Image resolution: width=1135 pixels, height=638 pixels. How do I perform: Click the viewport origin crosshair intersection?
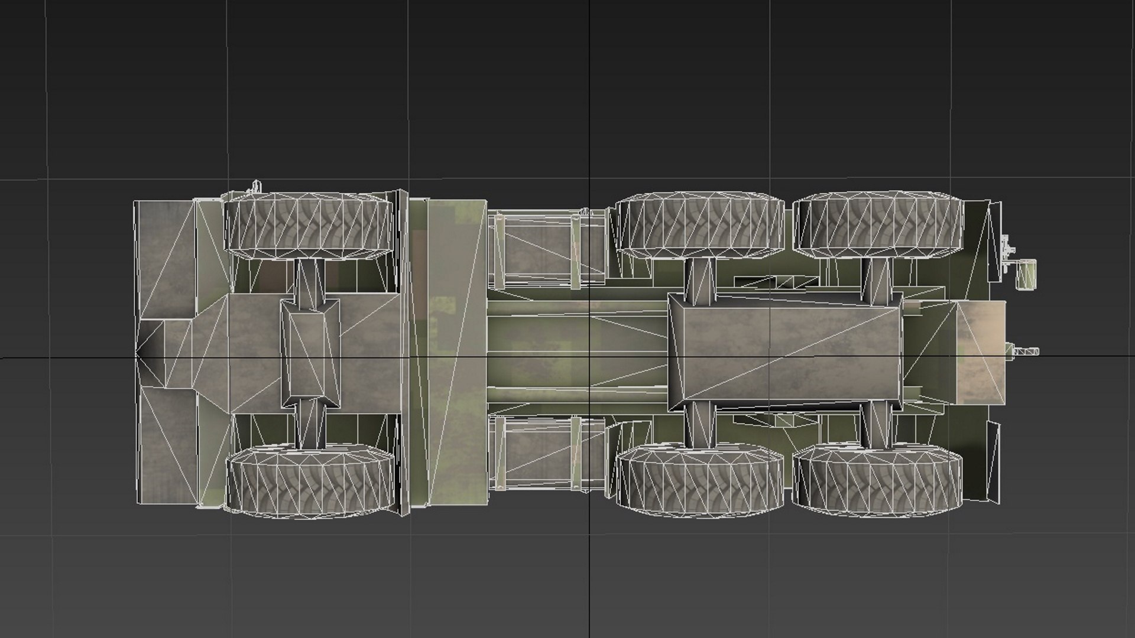coord(590,357)
